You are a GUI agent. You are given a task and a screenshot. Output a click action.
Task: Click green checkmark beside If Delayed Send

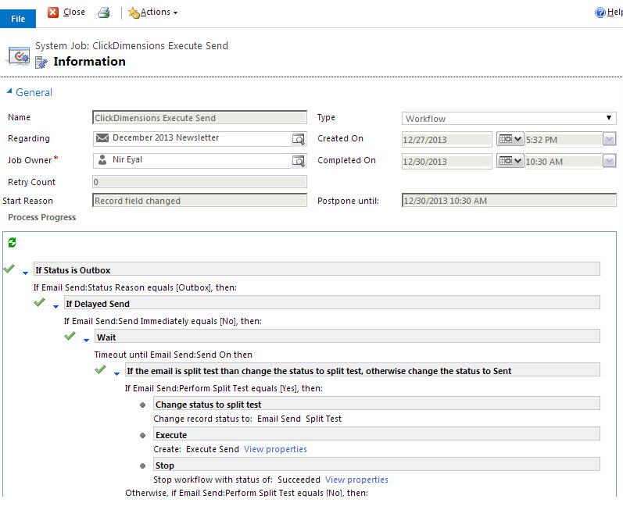point(39,302)
